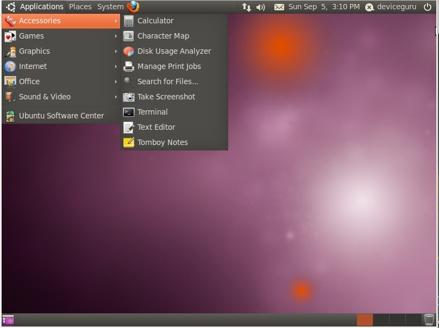Image resolution: width=439 pixels, height=328 pixels.
Task: Click the date and time clock
Action: 324,7
